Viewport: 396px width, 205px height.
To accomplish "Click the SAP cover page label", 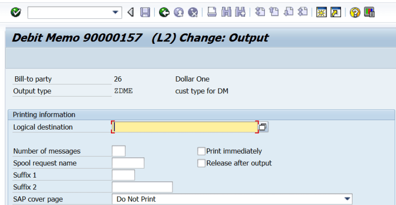I will click(x=38, y=199).
